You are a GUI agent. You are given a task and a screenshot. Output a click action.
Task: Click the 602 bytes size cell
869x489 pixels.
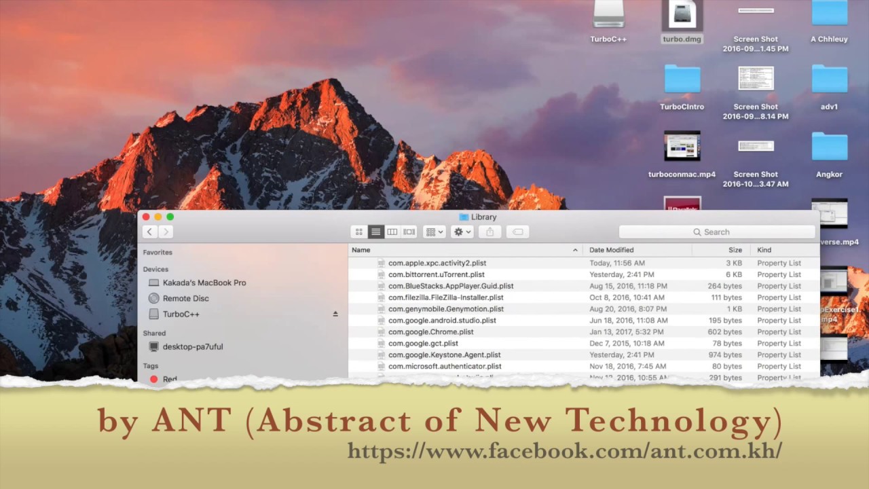click(x=725, y=332)
